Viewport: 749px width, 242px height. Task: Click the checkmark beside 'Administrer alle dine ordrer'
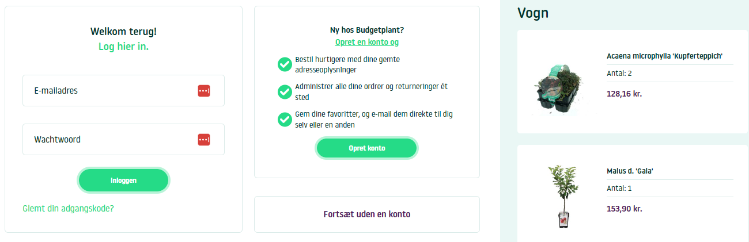tap(285, 92)
